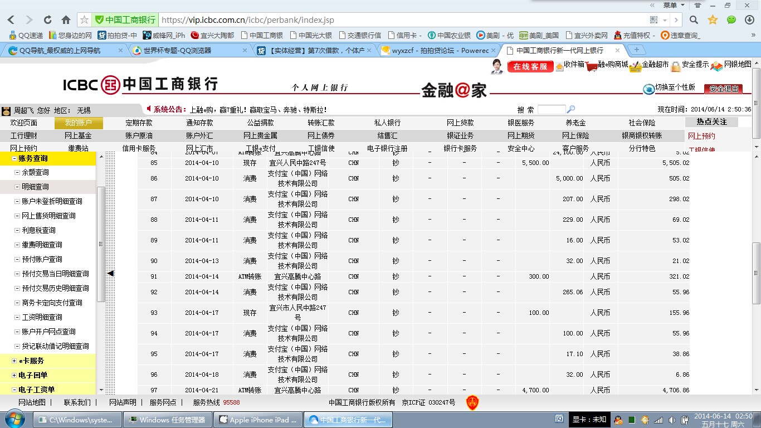Screen dimensions: 761x428
Task: Select the 我的账户 menu tab
Action: [78, 123]
